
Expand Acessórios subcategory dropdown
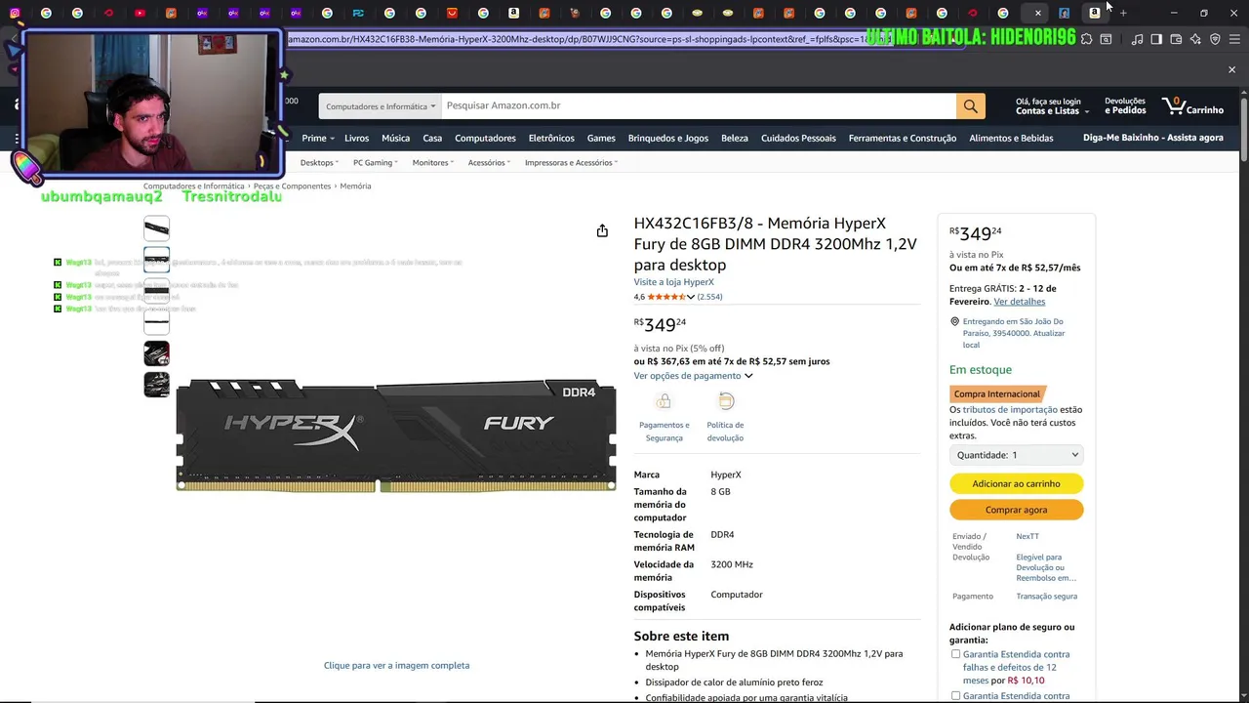click(x=489, y=163)
